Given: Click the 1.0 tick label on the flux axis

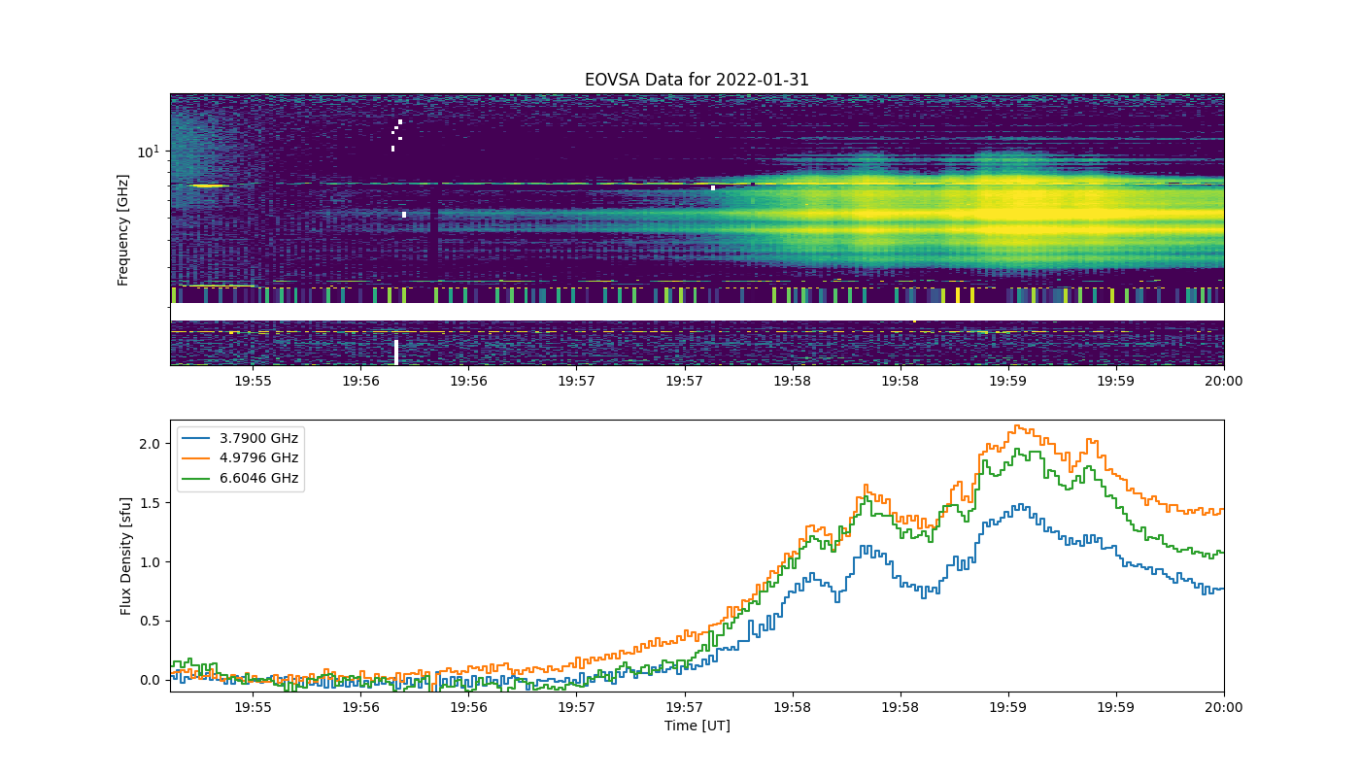Looking at the screenshot, I should click(x=151, y=562).
